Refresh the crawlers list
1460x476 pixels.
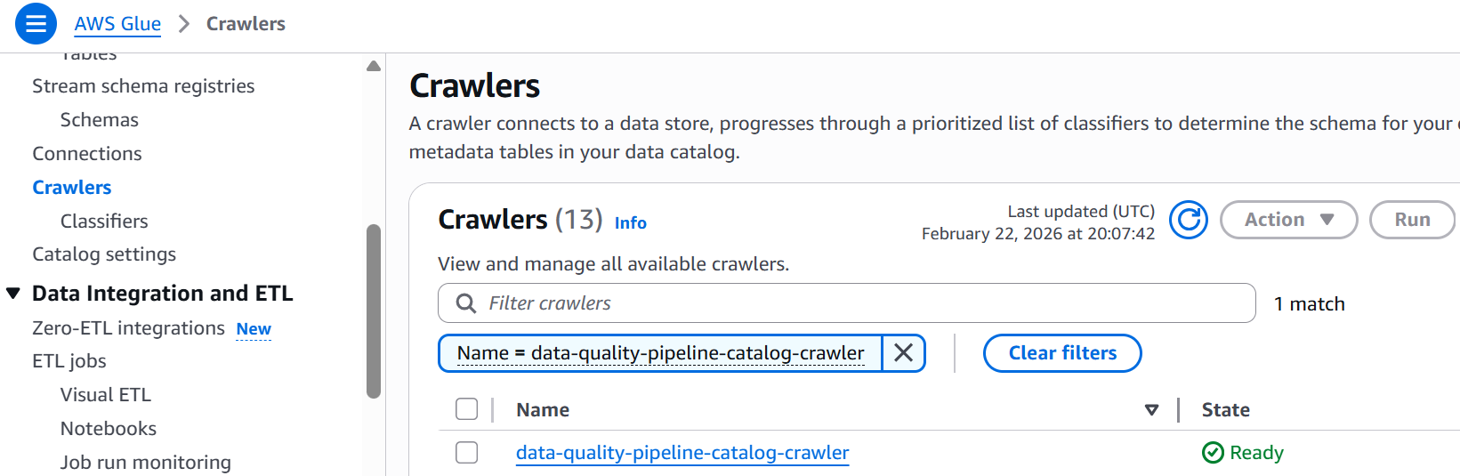(1189, 220)
